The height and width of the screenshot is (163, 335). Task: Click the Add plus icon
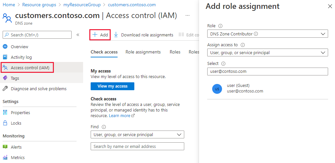tap(95, 35)
